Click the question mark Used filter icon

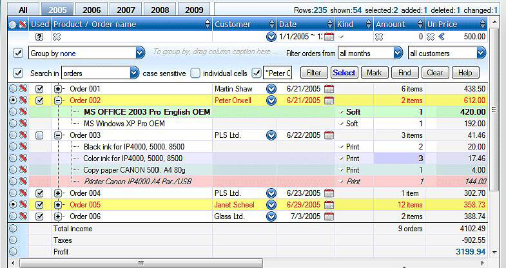click(39, 37)
